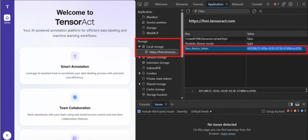Click the drawer download/expand icon
This screenshot has height=140, width=308.
(297, 104)
